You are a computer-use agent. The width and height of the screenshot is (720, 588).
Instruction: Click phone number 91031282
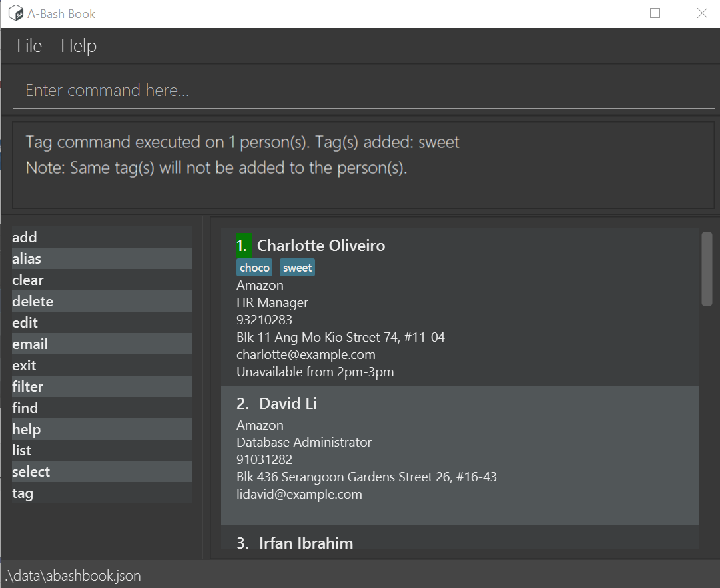pyautogui.click(x=264, y=460)
